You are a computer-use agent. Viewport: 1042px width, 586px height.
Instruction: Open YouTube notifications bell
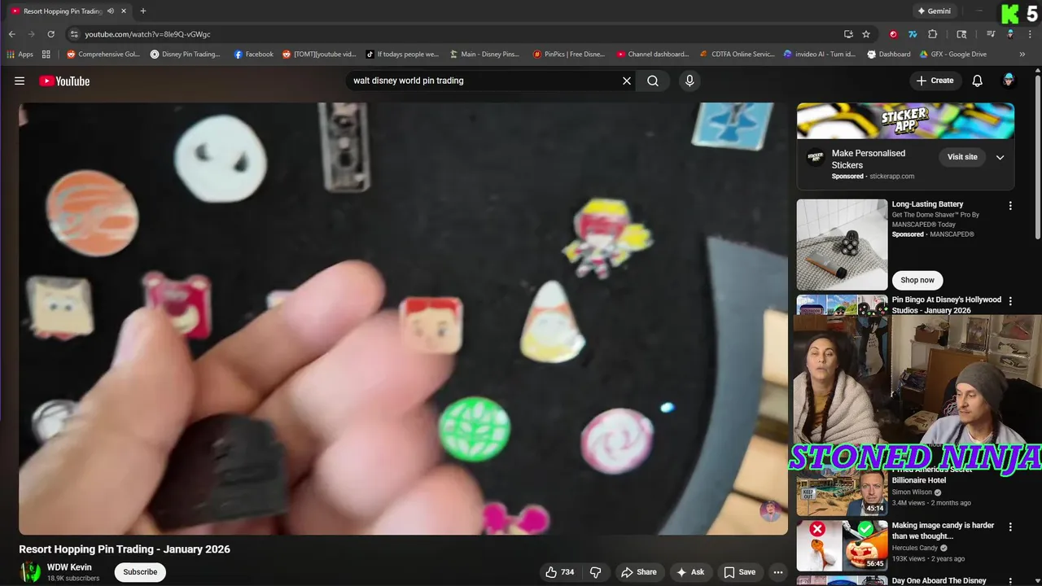tap(978, 81)
